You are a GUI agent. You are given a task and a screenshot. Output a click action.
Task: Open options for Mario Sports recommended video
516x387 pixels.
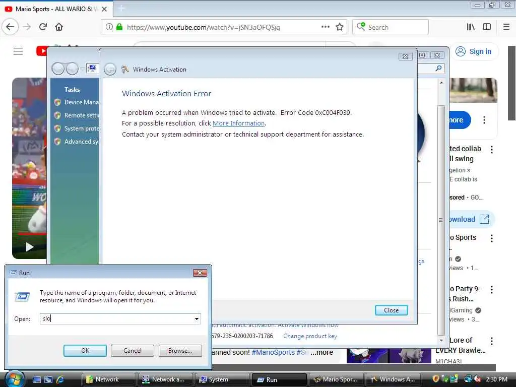492,238
